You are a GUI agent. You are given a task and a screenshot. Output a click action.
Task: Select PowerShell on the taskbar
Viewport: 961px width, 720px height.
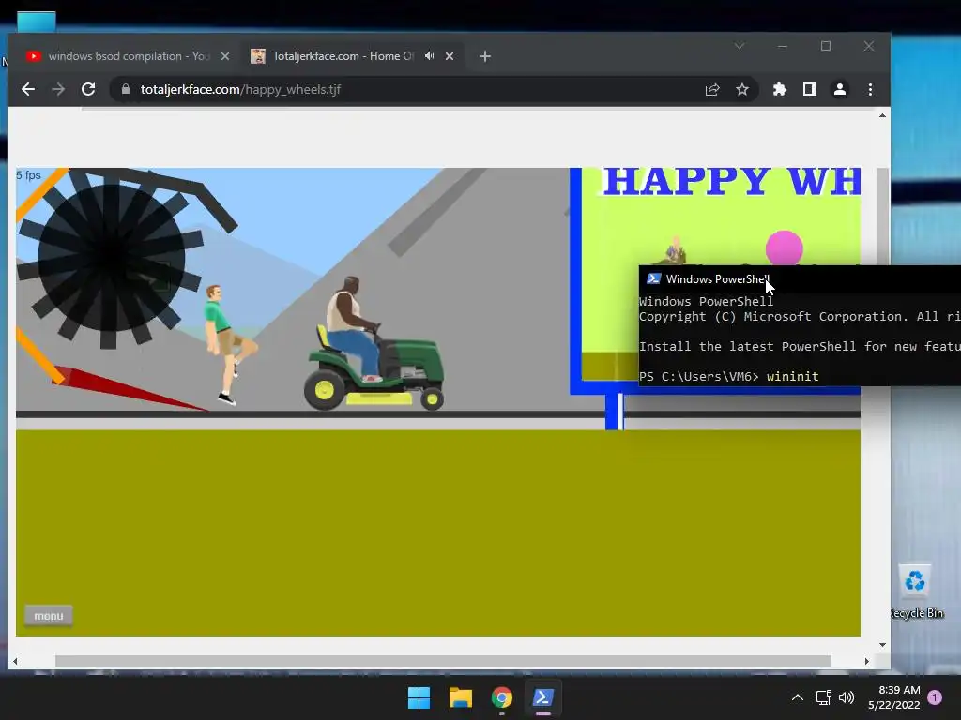(543, 697)
